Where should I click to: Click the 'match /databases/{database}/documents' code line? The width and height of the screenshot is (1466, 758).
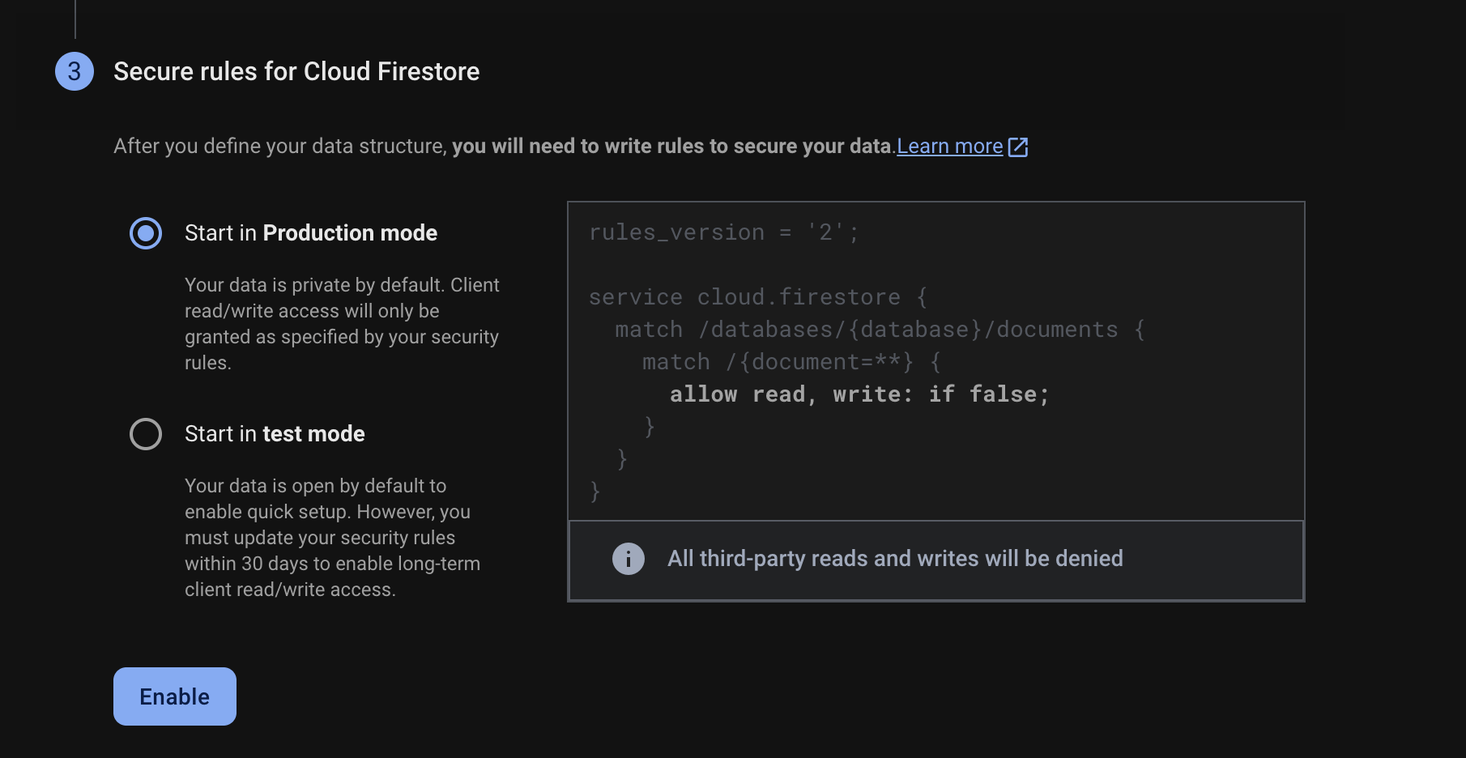click(880, 330)
